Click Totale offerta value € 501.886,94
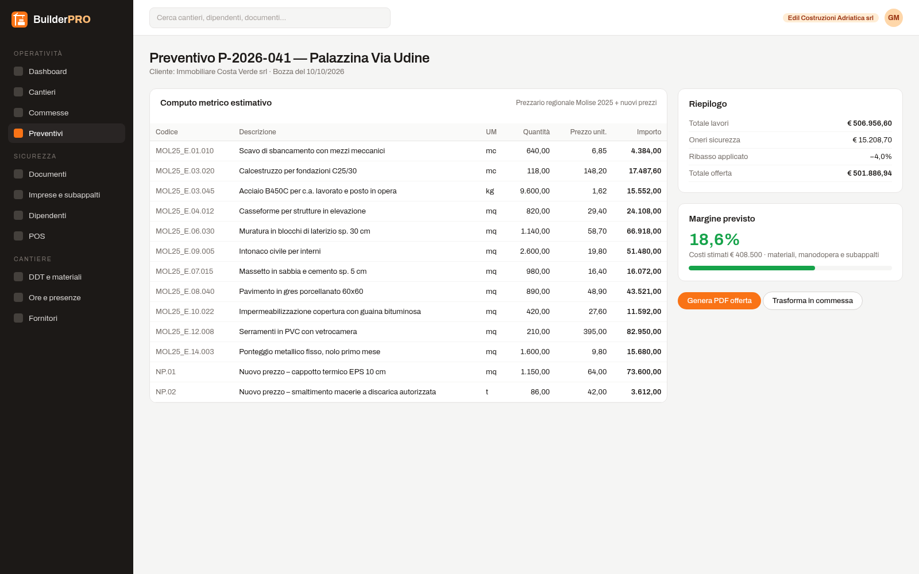 (x=870, y=173)
